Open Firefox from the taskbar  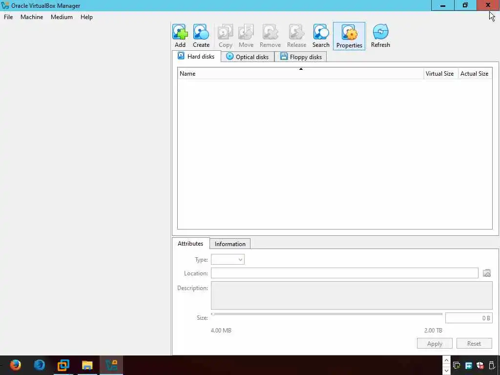15,365
